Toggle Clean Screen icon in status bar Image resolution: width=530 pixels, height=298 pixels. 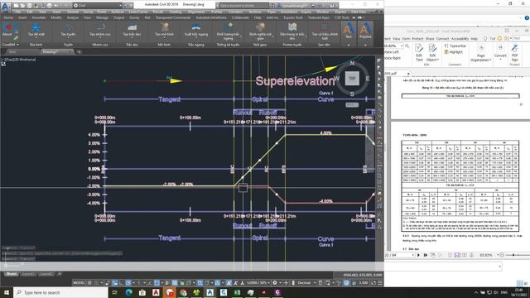[x=373, y=283]
